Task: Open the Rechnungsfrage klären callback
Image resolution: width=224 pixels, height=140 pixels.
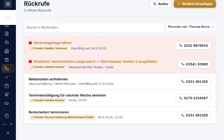Action: 53,43
